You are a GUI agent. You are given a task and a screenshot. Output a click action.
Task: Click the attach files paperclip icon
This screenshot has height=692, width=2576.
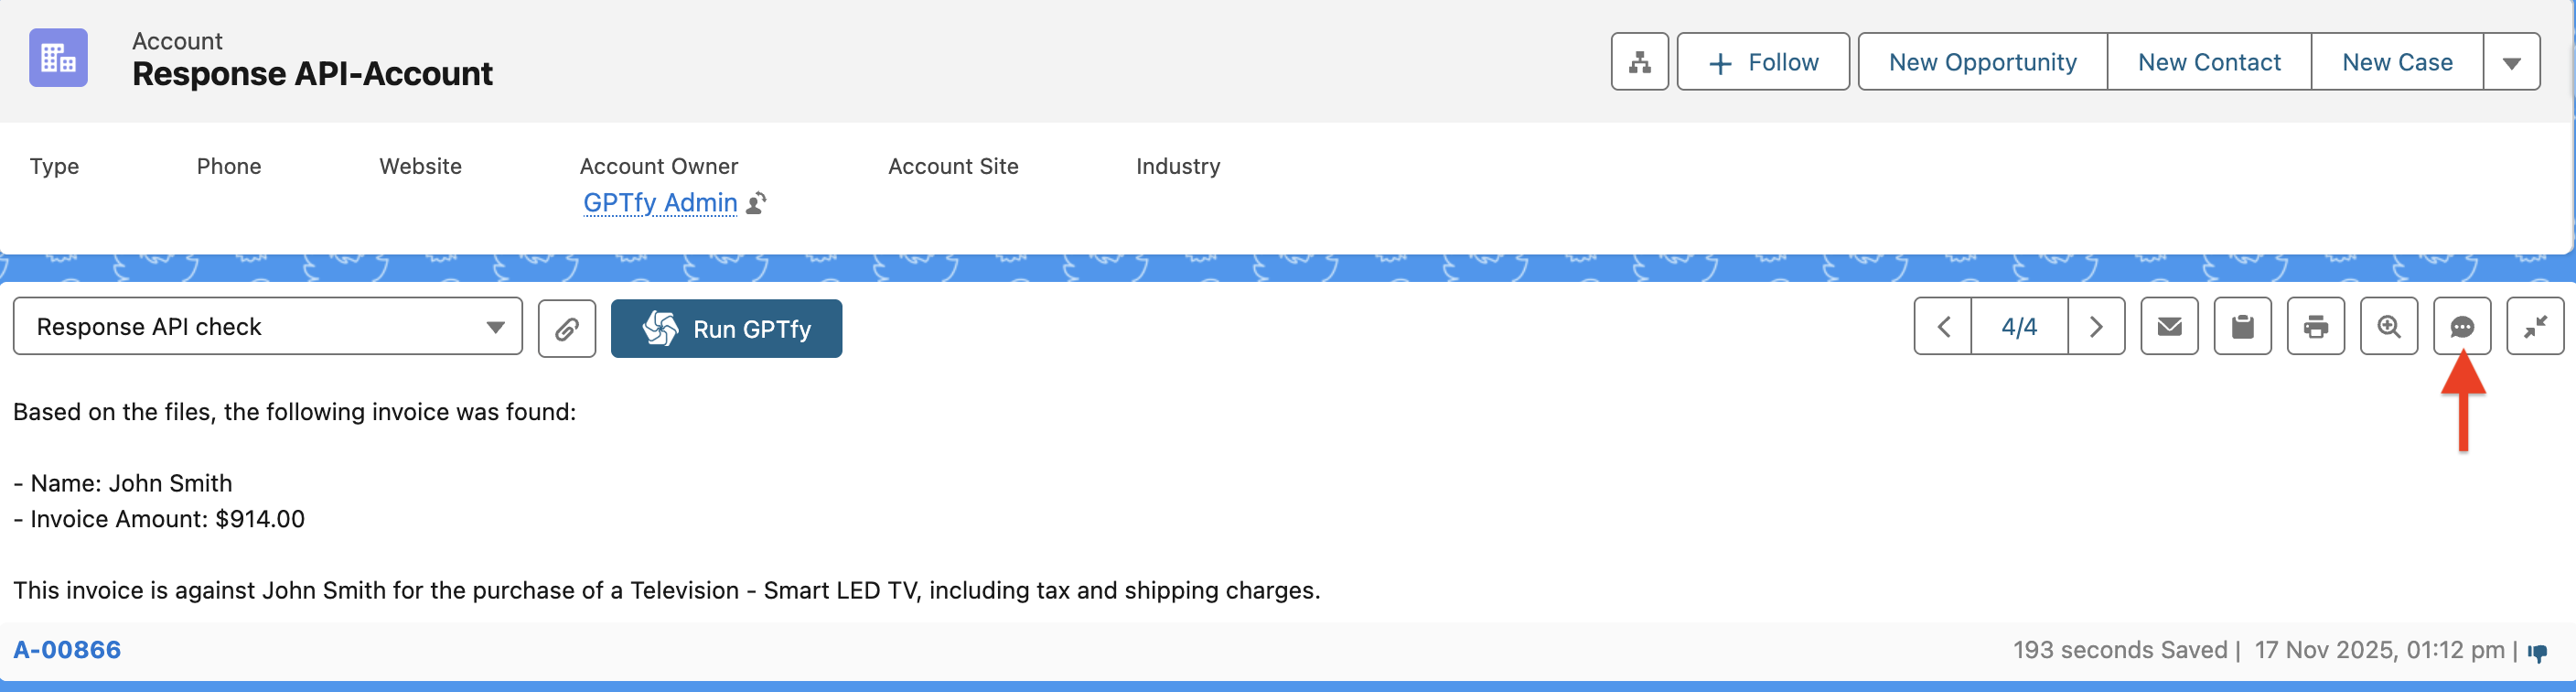566,328
